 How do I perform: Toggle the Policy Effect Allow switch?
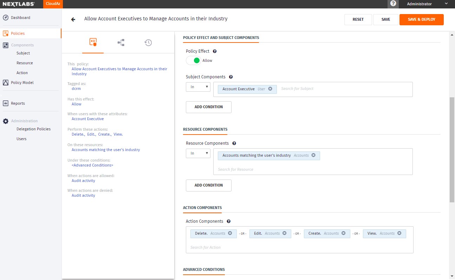click(x=194, y=60)
